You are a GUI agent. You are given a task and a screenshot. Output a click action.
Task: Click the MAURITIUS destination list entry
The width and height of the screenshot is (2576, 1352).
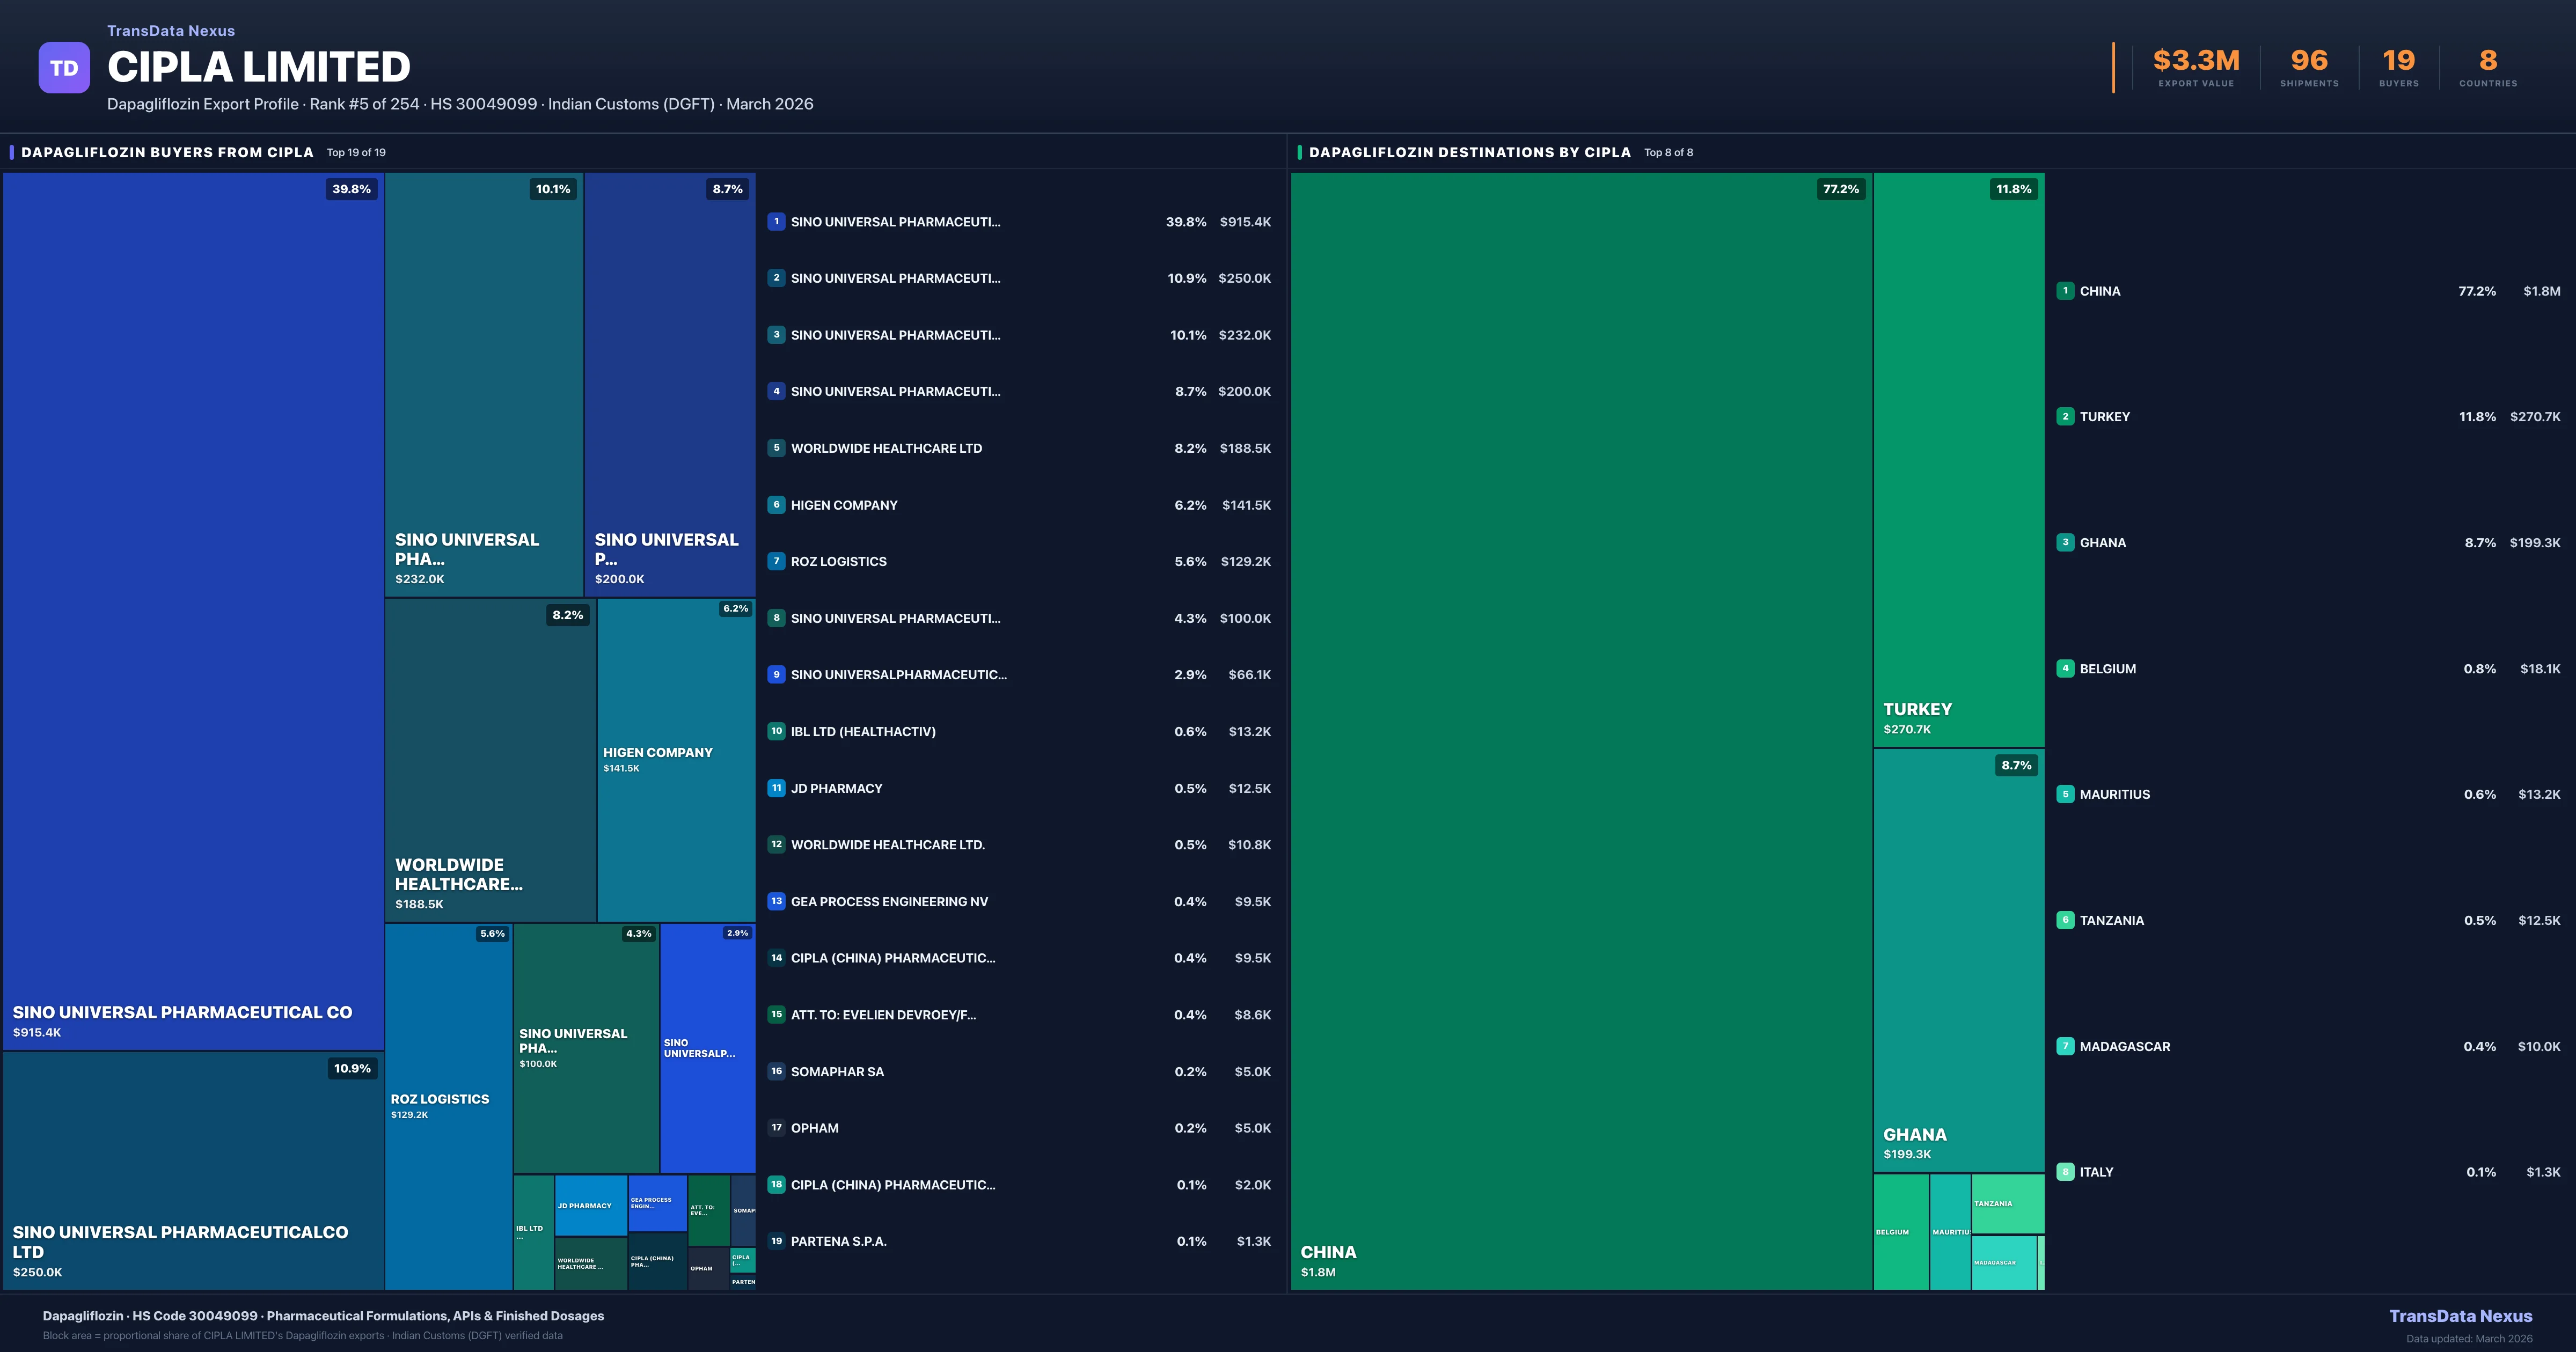click(x=2114, y=794)
